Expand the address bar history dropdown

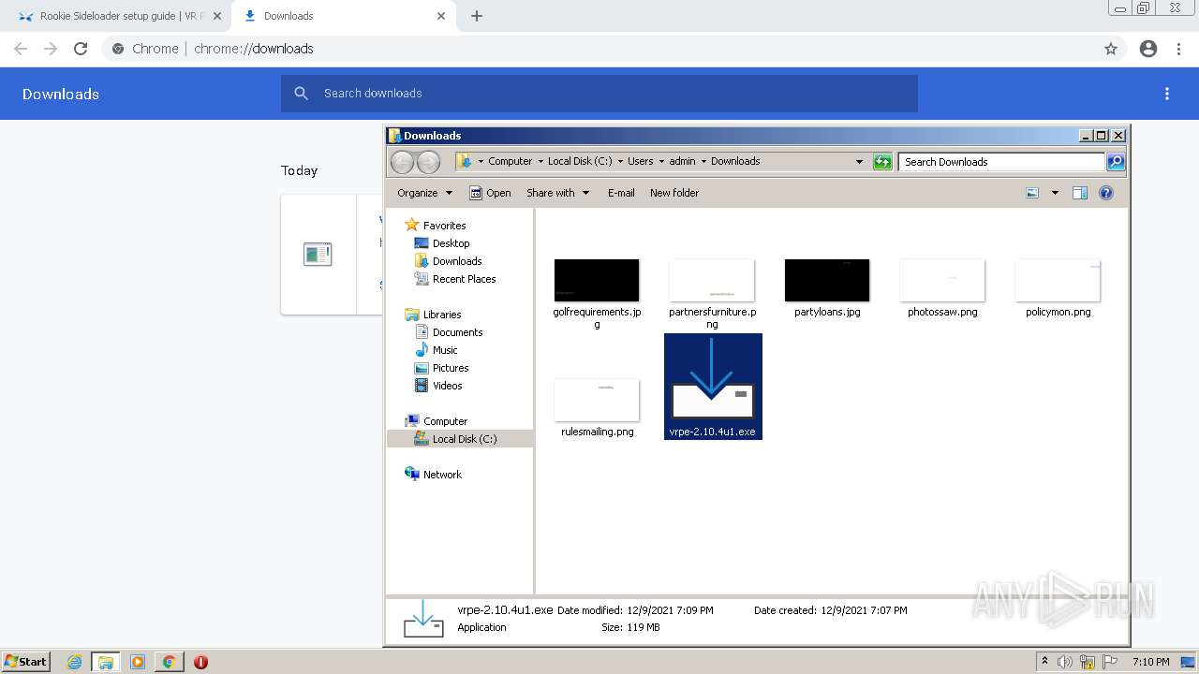(x=859, y=162)
